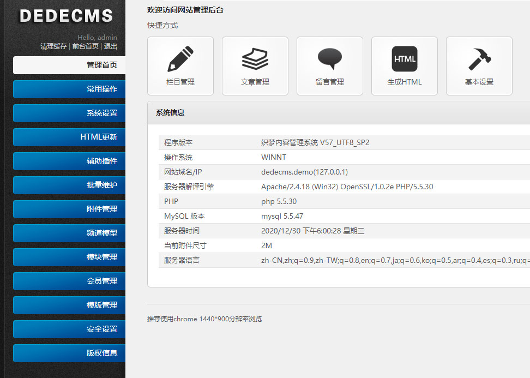Click the dedecms.demo(127.0.0.1) value

click(x=305, y=172)
